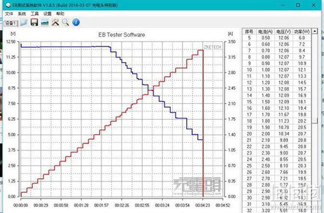Click the 3.50 current axis label
This screenshot has width=324, height=213.
pyautogui.click(x=231, y=42)
